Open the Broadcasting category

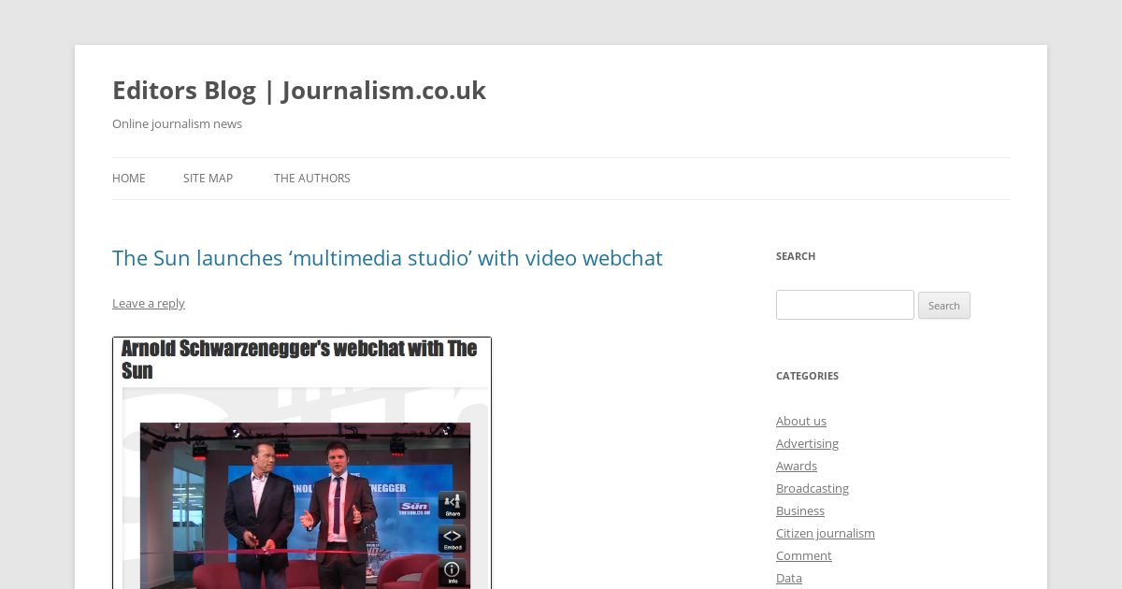tap(813, 488)
